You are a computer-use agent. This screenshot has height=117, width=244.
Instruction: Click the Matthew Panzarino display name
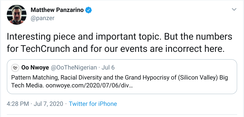click(57, 10)
